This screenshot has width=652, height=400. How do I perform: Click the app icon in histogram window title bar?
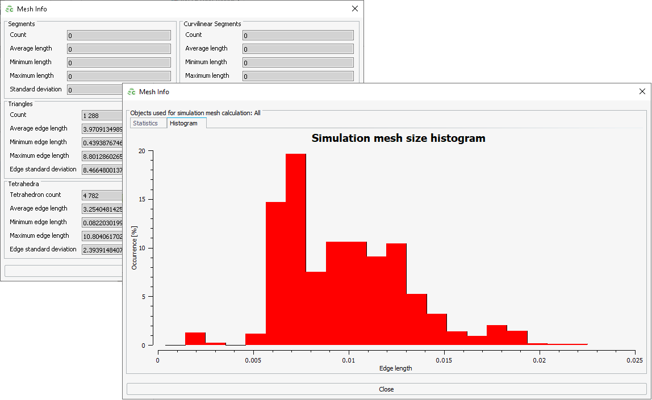132,92
